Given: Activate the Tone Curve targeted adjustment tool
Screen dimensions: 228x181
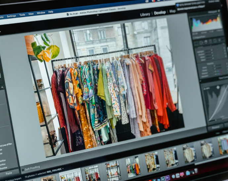Looking at the screenshot, I should [x=218, y=87].
